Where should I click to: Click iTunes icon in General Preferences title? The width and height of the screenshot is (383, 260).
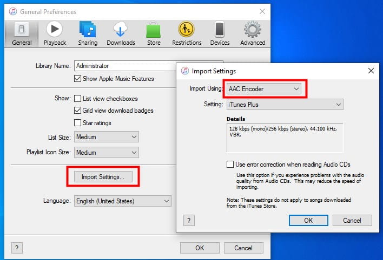(x=13, y=11)
